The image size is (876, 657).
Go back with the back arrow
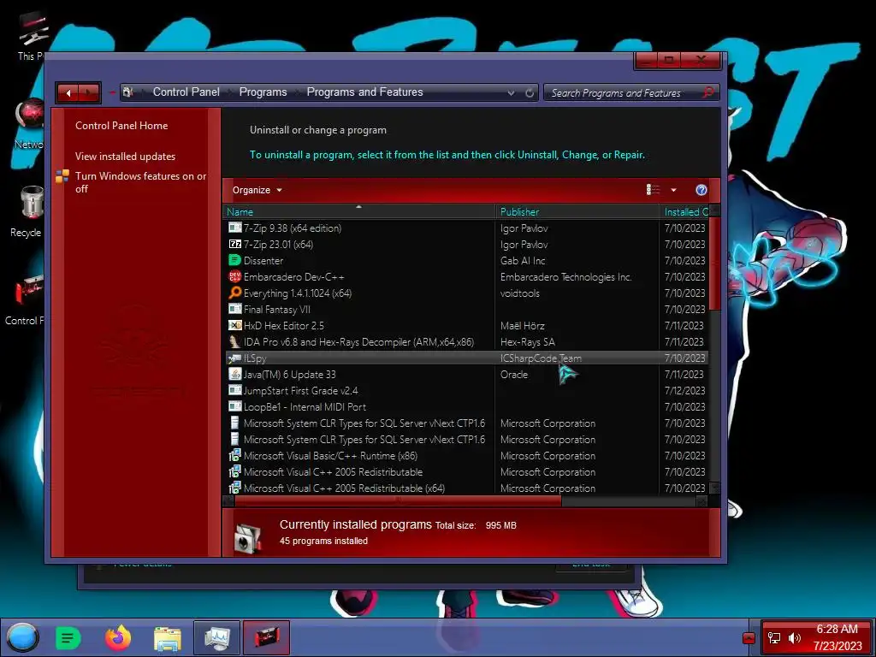[x=68, y=93]
